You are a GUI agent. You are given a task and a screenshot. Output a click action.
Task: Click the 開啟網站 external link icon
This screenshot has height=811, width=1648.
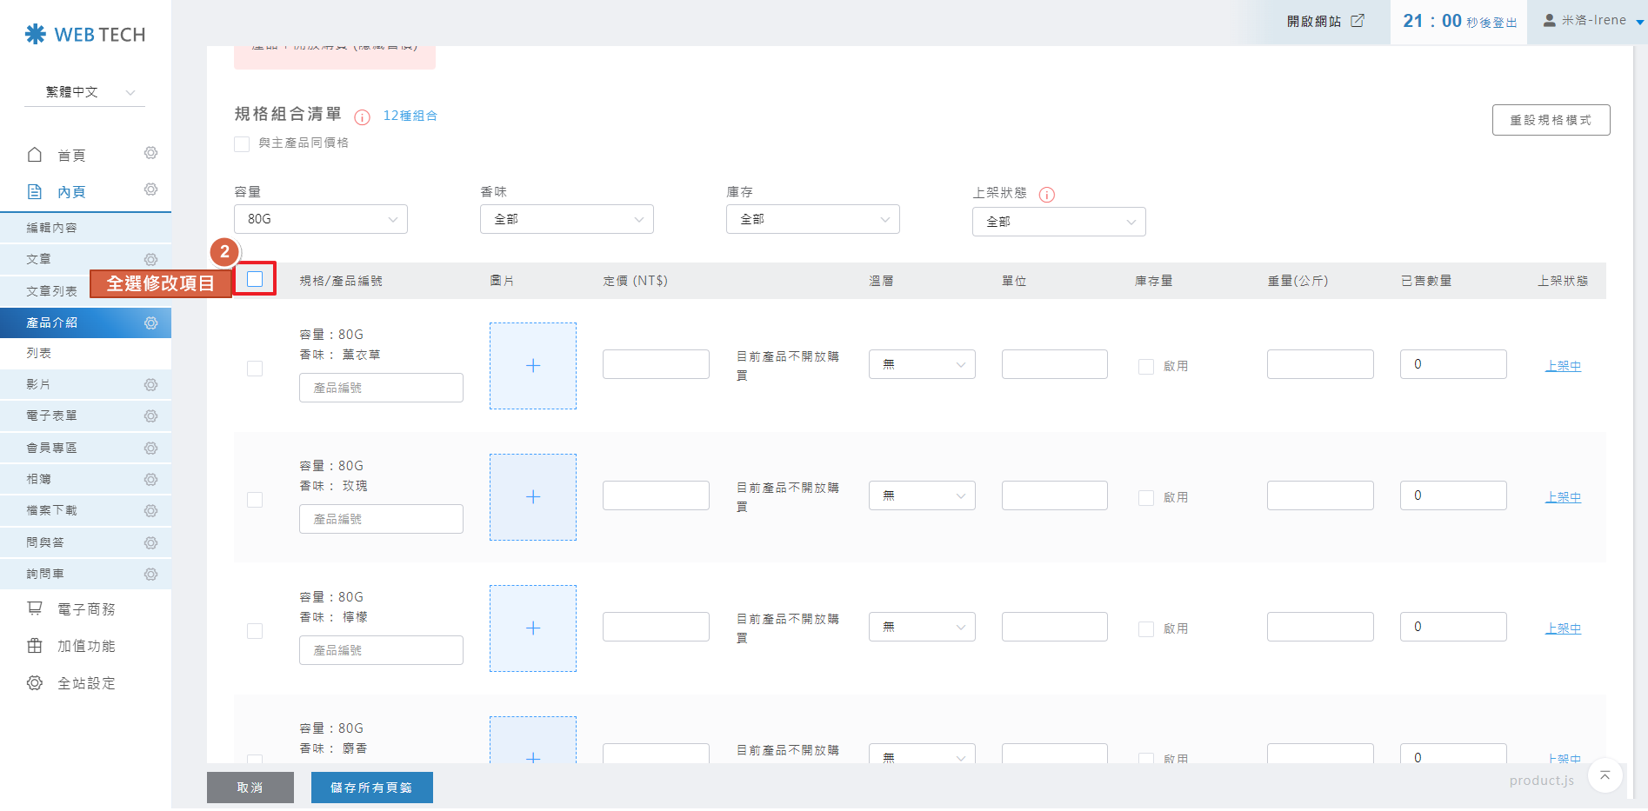point(1358,21)
